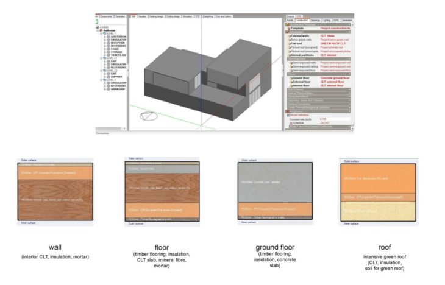
Task: Click the External walls construction icon
Action: (288, 36)
